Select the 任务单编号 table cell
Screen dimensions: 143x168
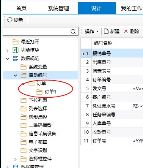click(x=111, y=115)
